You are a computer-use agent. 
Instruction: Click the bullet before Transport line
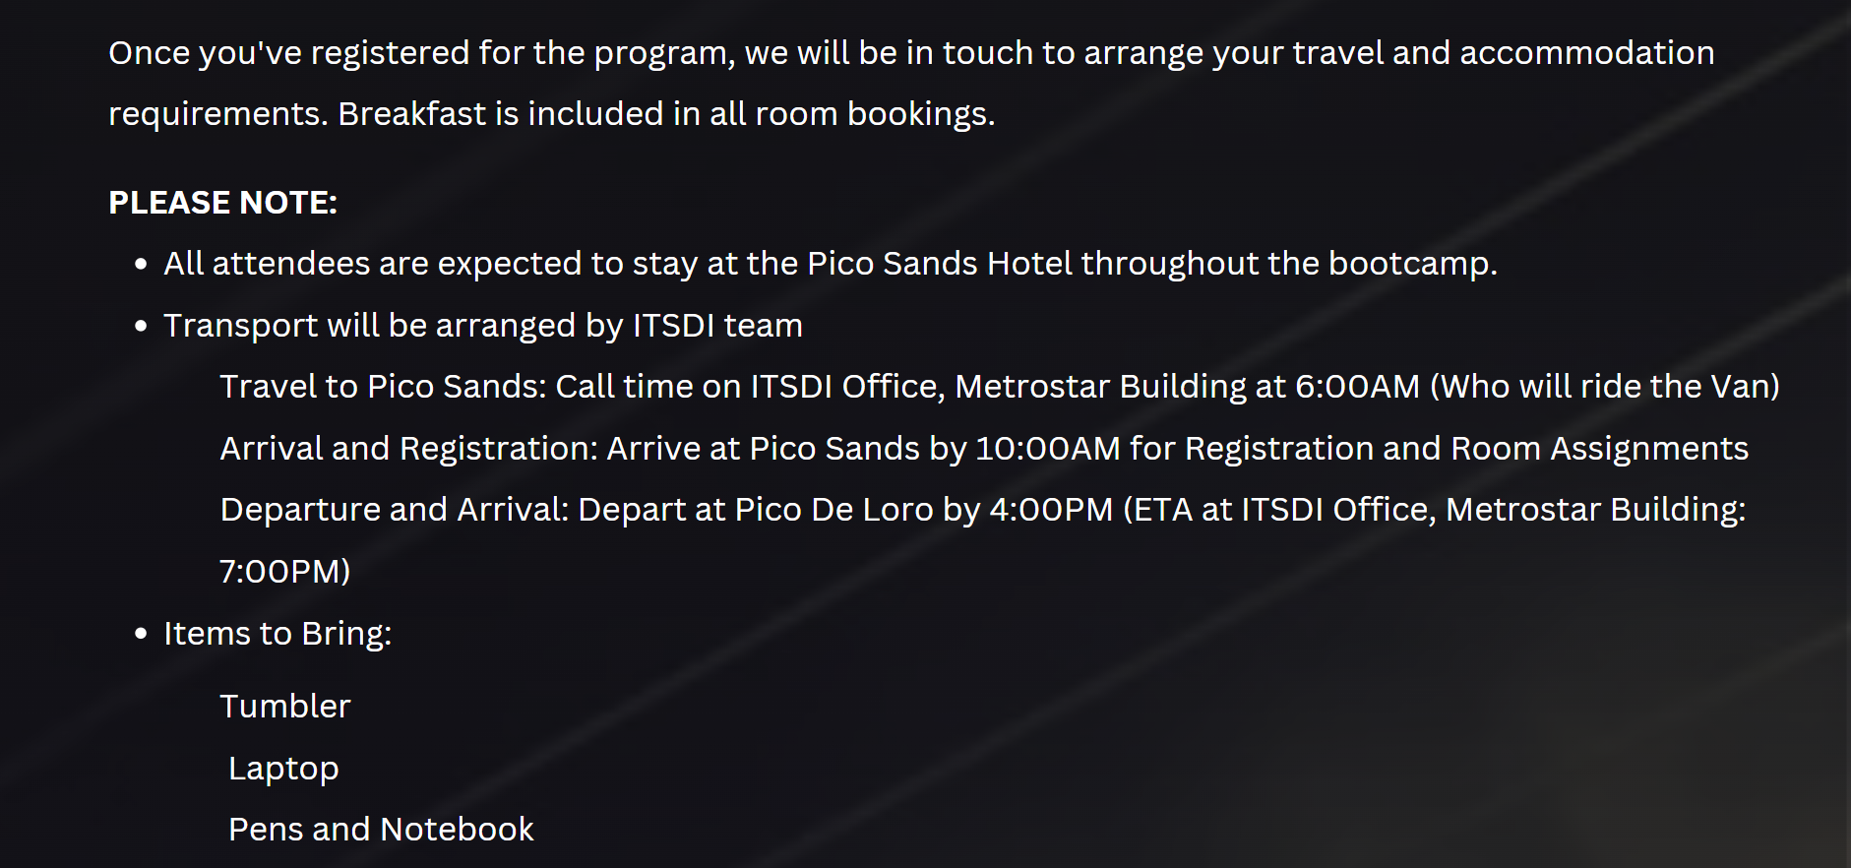[141, 326]
